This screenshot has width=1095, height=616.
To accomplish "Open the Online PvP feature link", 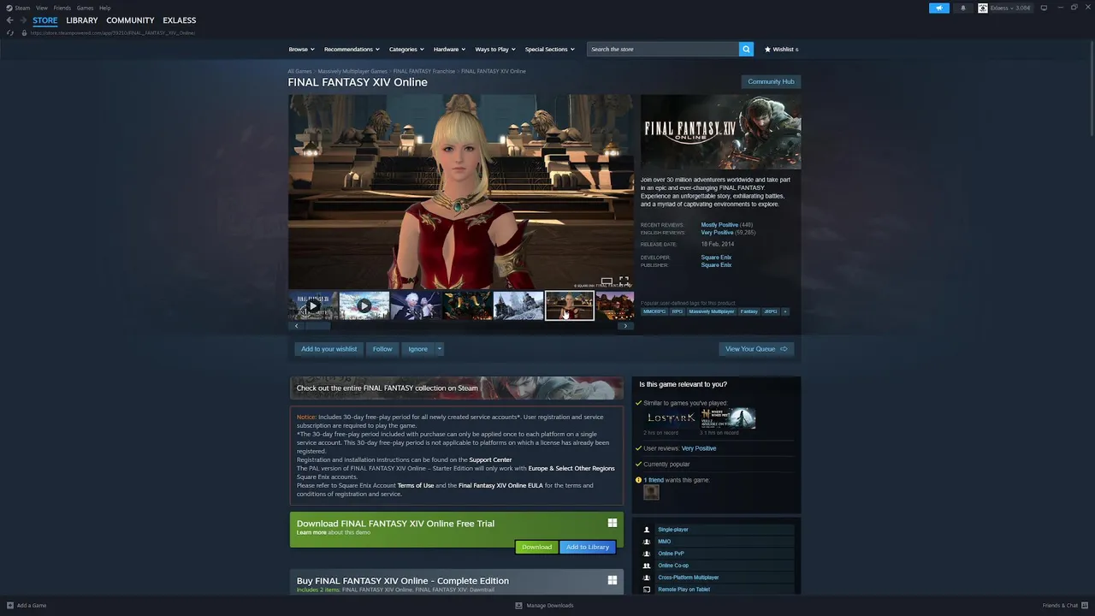I will pyautogui.click(x=671, y=554).
